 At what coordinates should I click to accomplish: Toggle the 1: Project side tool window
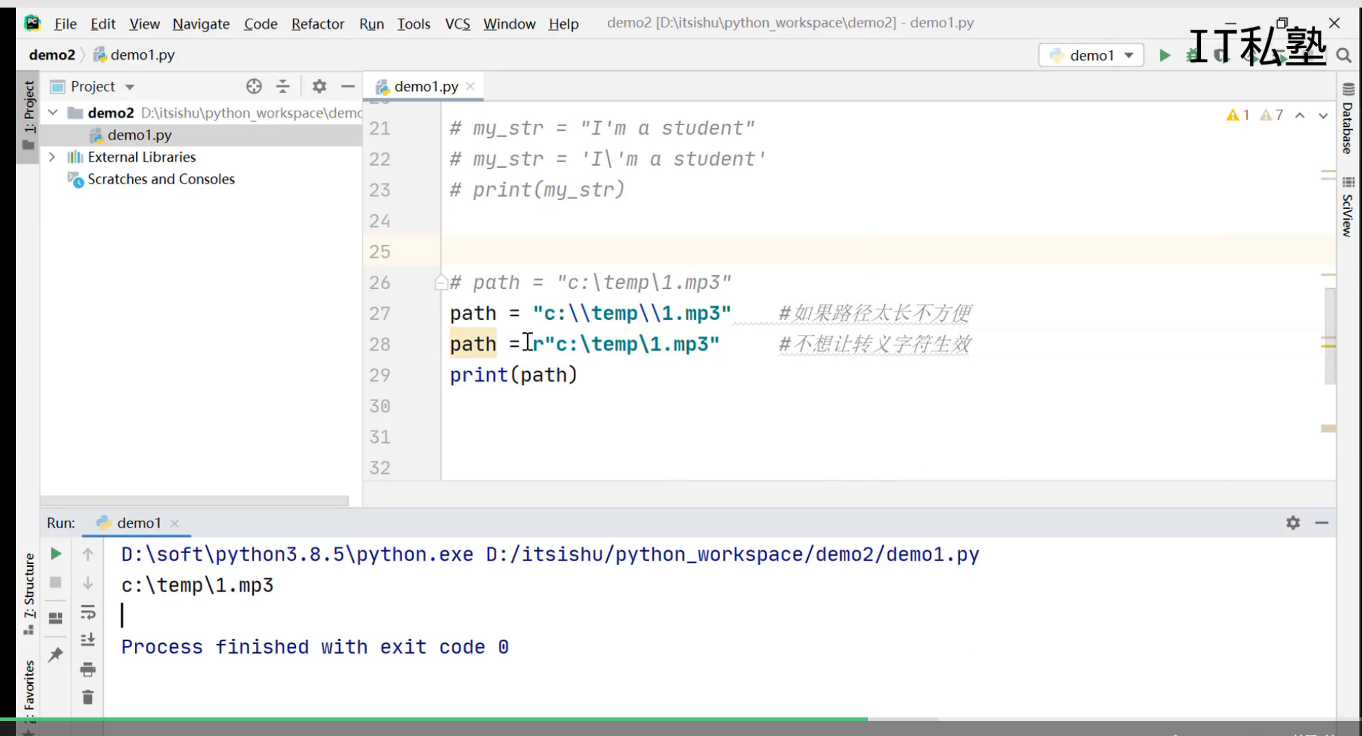click(x=28, y=115)
